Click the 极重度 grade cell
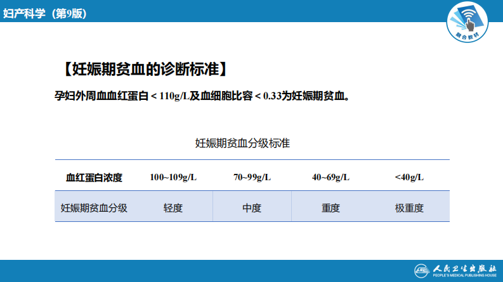Screen dimensions: 503x282 point(409,208)
